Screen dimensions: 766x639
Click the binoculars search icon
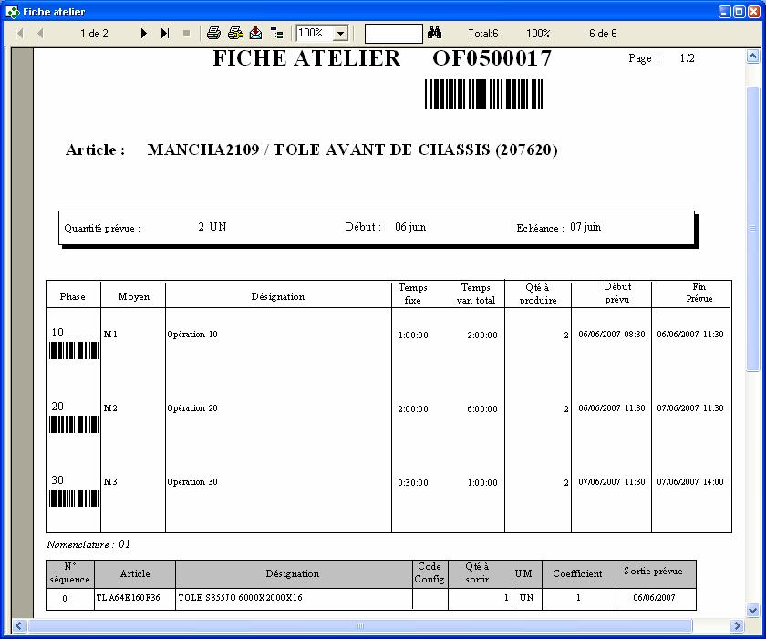[x=434, y=33]
